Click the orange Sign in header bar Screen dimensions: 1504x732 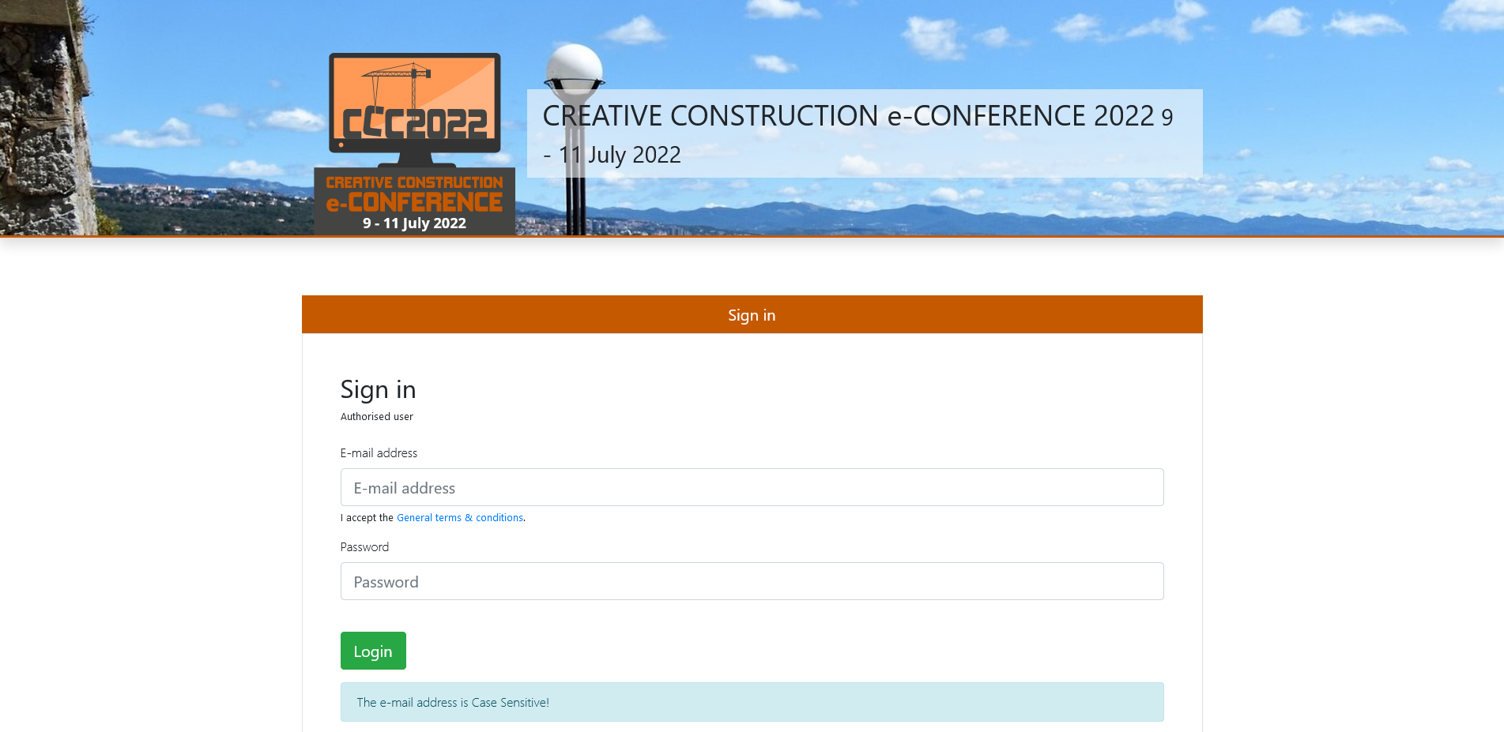(x=752, y=314)
